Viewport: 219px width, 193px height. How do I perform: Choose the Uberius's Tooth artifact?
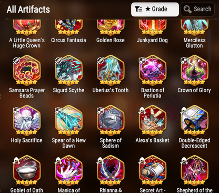[x=111, y=70]
